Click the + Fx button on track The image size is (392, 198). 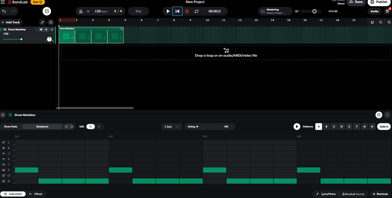[x=6, y=34]
